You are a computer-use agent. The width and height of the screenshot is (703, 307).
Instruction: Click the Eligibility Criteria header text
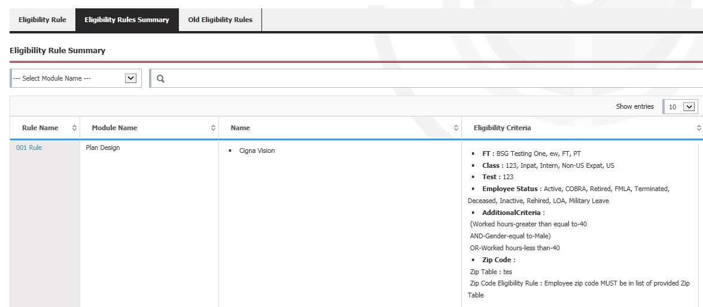click(502, 128)
